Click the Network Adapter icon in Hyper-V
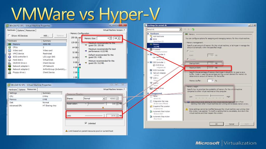266x149 pixels. click(x=151, y=73)
